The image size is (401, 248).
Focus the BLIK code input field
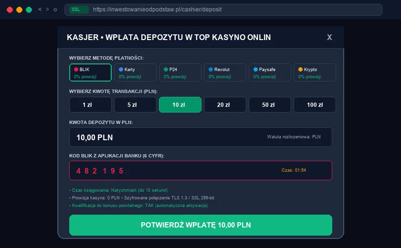tap(201, 170)
